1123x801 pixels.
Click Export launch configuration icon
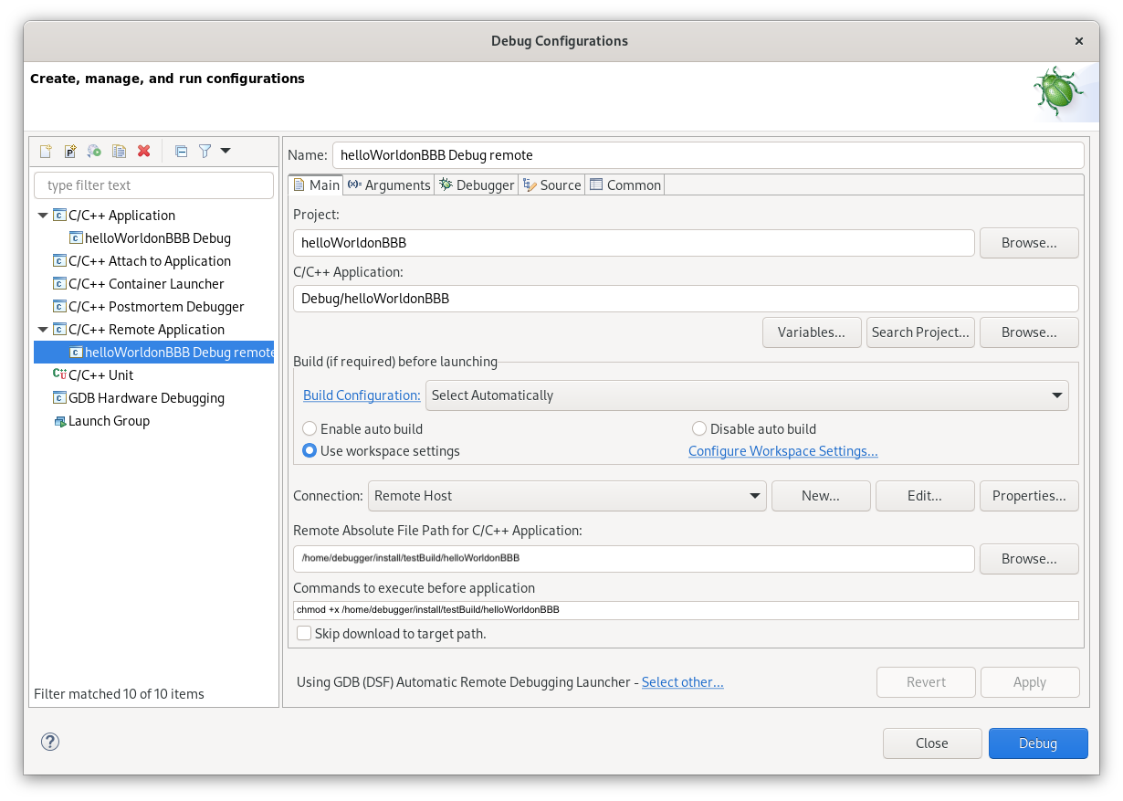point(94,152)
